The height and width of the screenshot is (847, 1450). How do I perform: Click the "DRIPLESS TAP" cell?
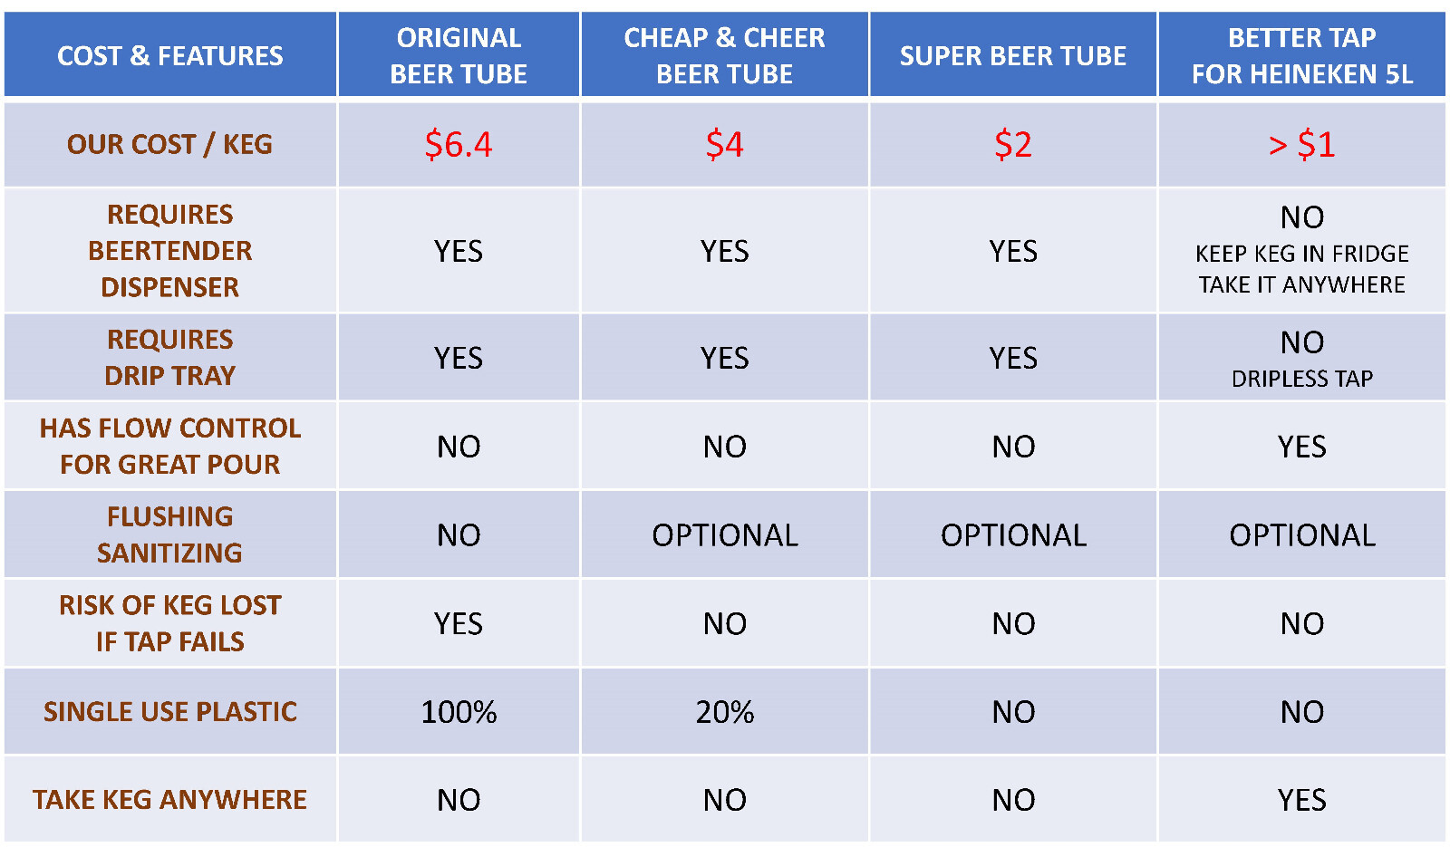(x=1301, y=378)
